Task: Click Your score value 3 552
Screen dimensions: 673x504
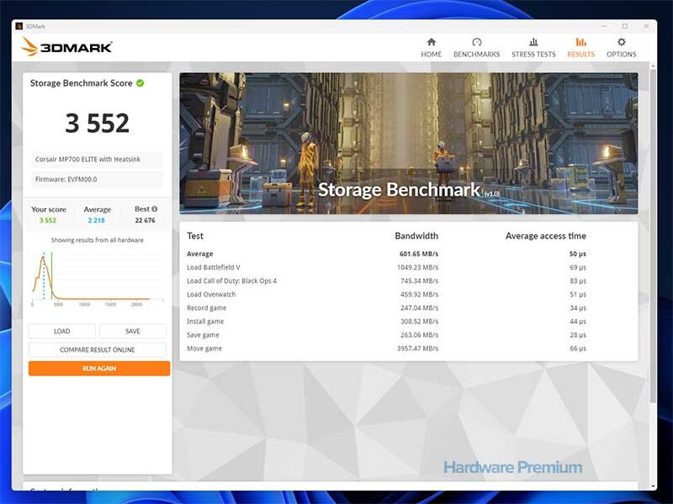Action: click(x=48, y=220)
